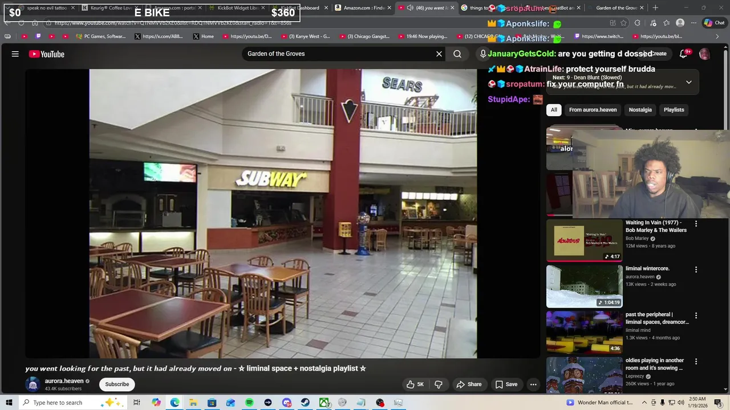Open a new browser tab
730x410 pixels.
(x=655, y=8)
